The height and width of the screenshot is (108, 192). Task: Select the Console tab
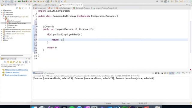point(38,73)
